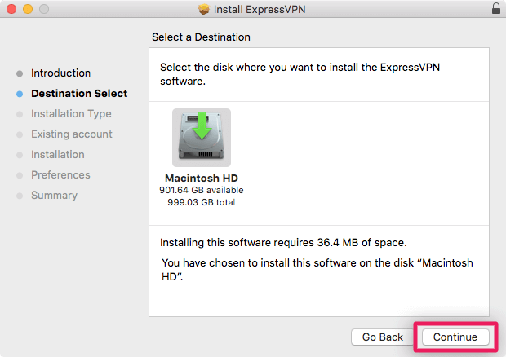
Task: Click the Installation Type step
Action: [x=71, y=114]
